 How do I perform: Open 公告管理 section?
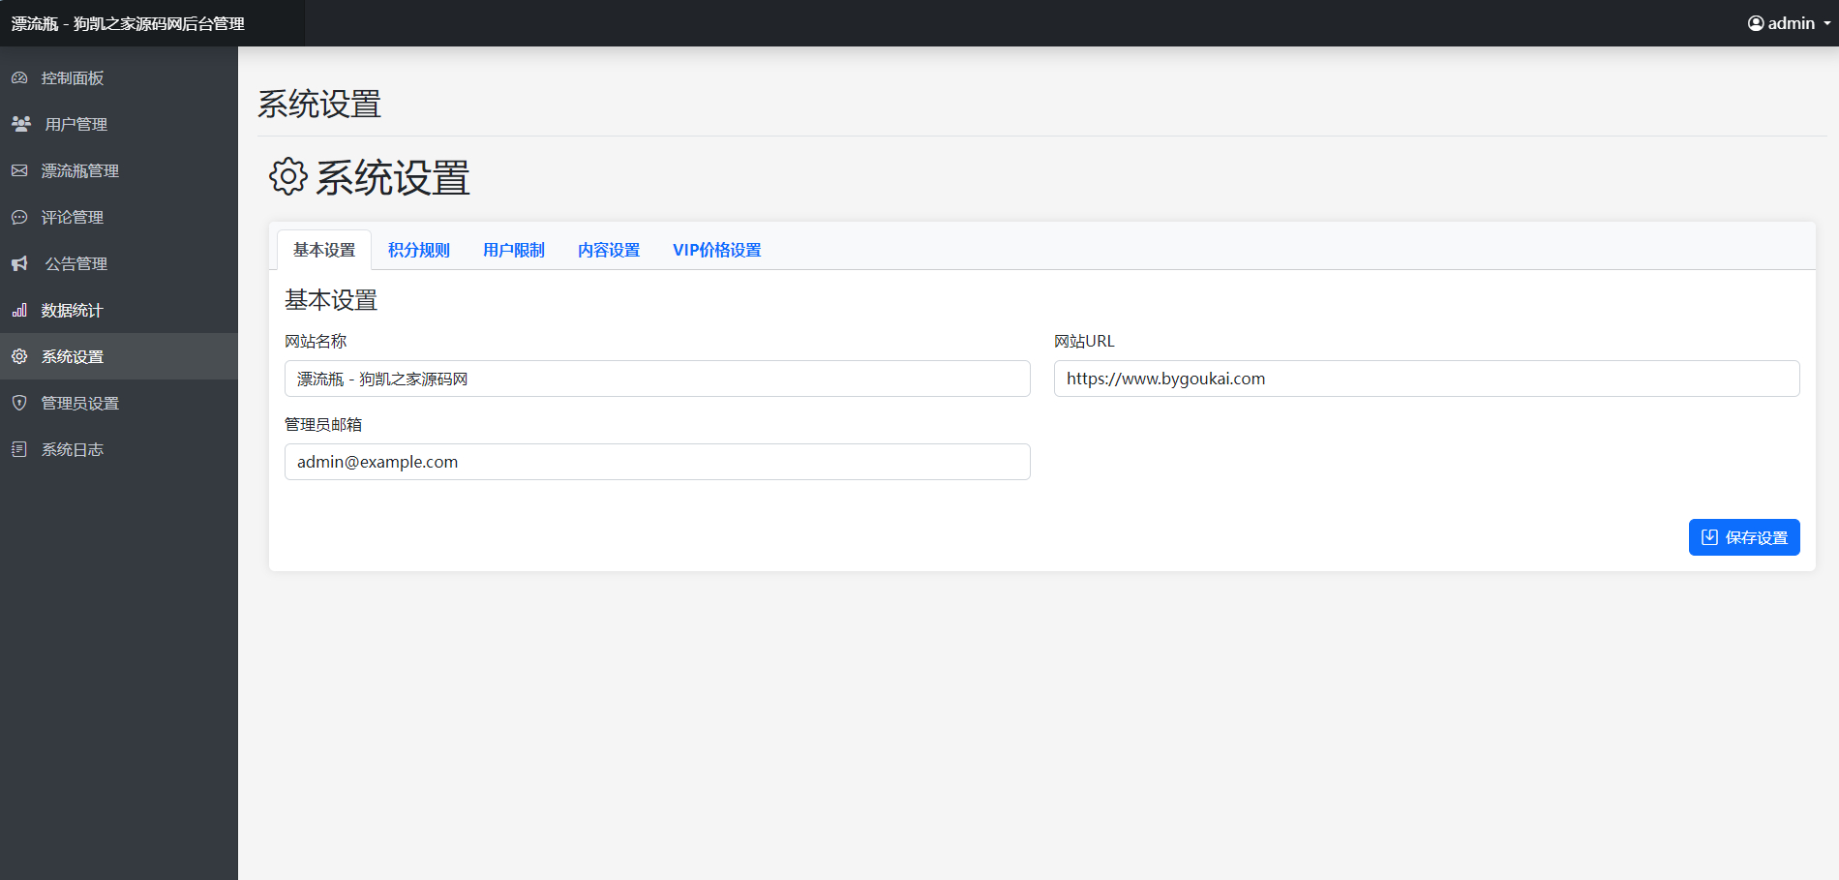coord(119,263)
